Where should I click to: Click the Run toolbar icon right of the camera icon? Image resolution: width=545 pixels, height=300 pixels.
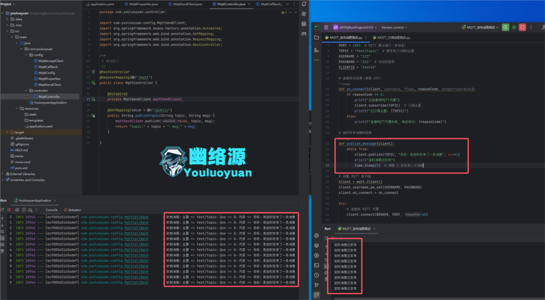pyautogui.click(x=23, y=210)
